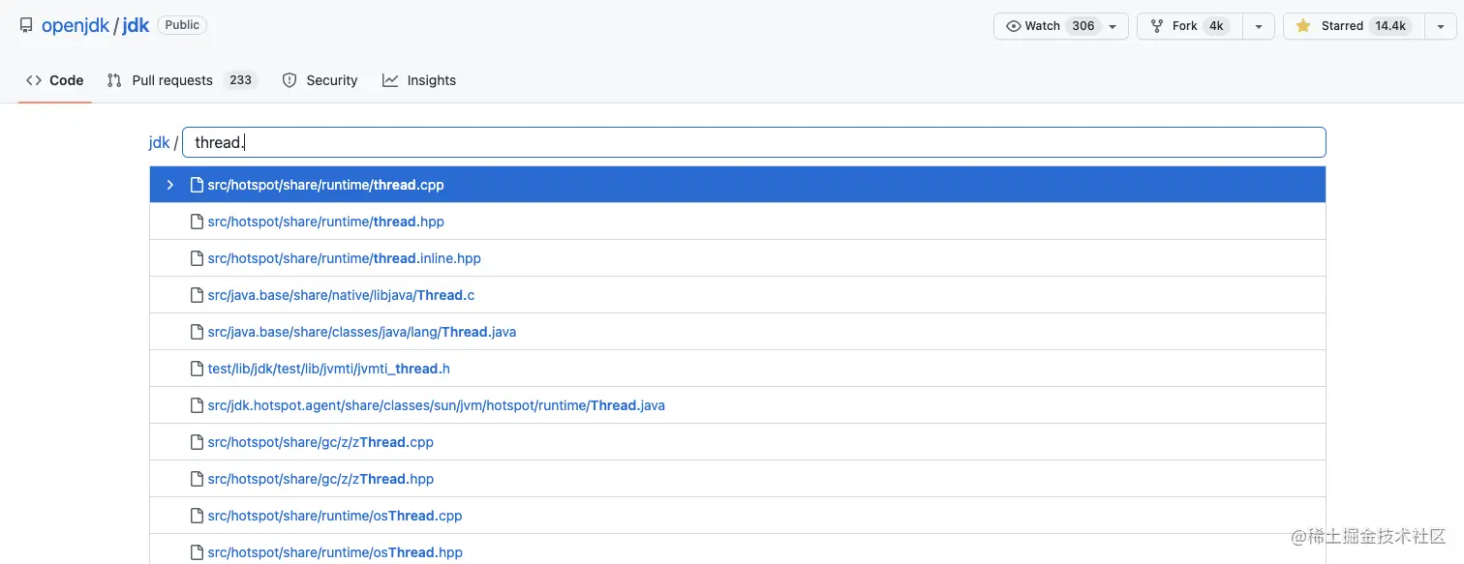Click the eye icon in the Watch button
Image resolution: width=1464 pixels, height=564 pixels.
point(1014,26)
